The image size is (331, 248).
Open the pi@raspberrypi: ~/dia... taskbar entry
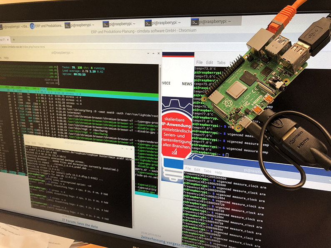tap(14, 27)
